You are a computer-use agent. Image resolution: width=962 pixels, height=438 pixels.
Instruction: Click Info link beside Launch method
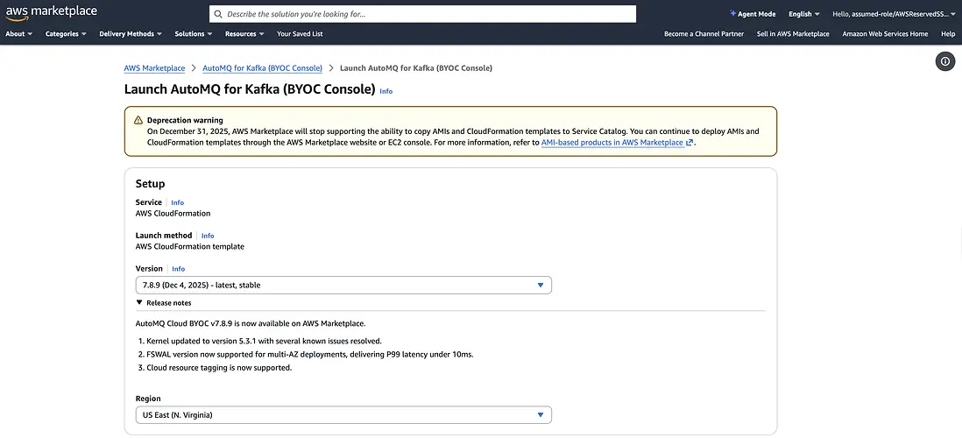208,236
